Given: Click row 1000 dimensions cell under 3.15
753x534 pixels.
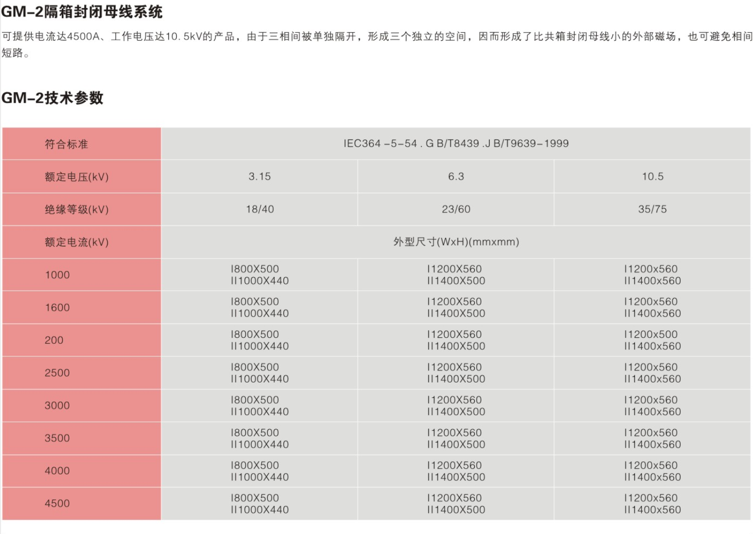Looking at the screenshot, I should tap(259, 275).
